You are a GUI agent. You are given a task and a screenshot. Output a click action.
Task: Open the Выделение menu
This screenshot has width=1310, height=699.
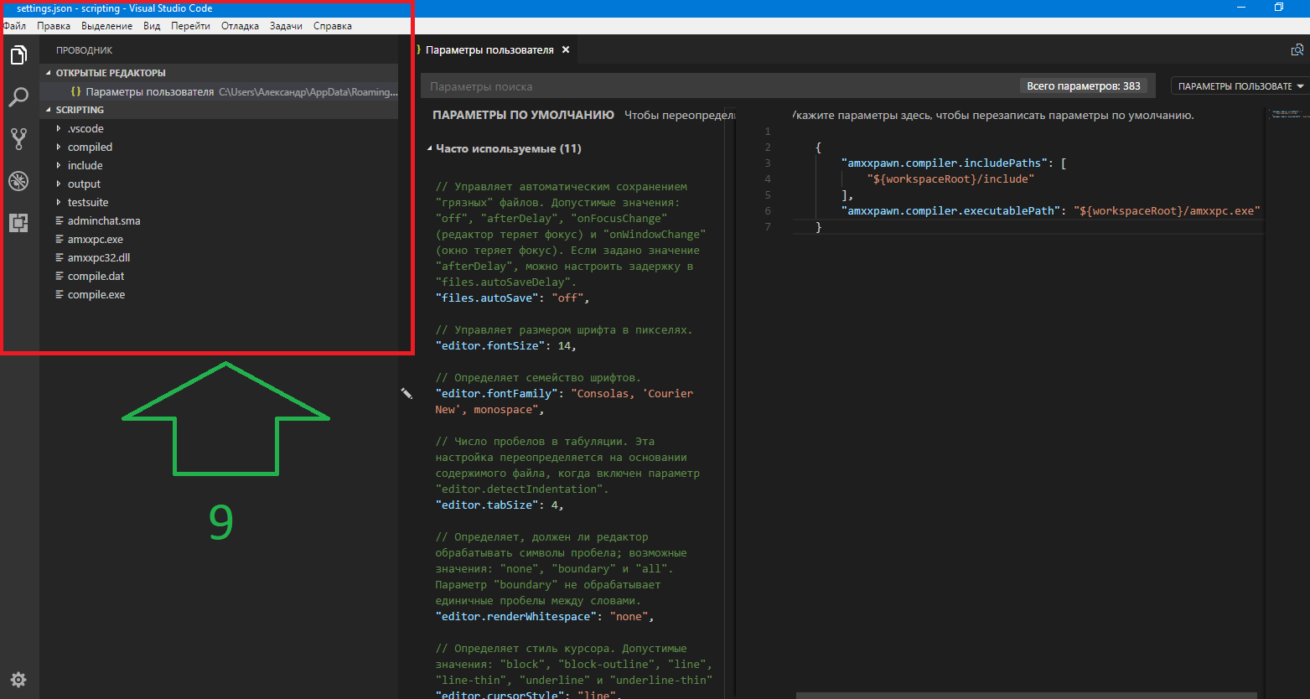(106, 26)
